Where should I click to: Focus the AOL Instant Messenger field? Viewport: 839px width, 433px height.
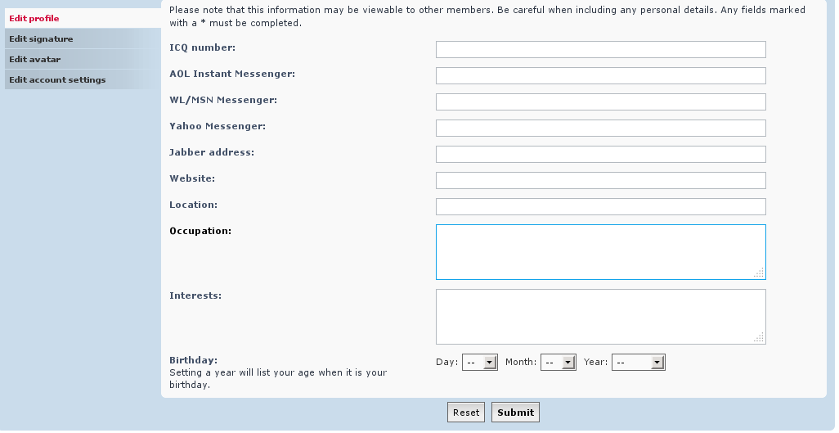(x=600, y=75)
